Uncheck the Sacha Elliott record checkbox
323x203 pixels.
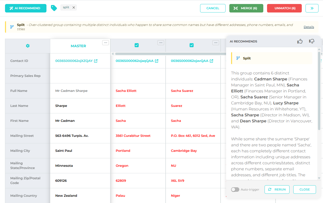tap(137, 45)
